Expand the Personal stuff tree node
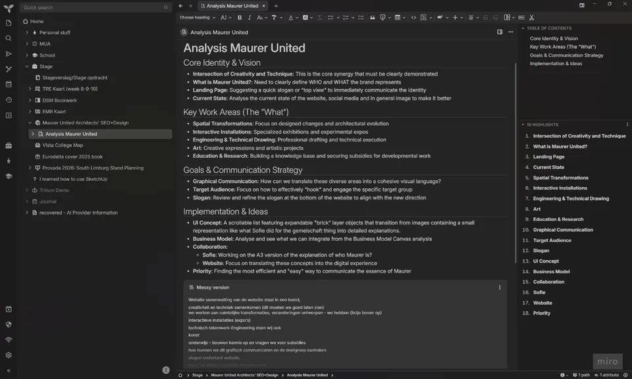632x379 pixels. (x=27, y=33)
